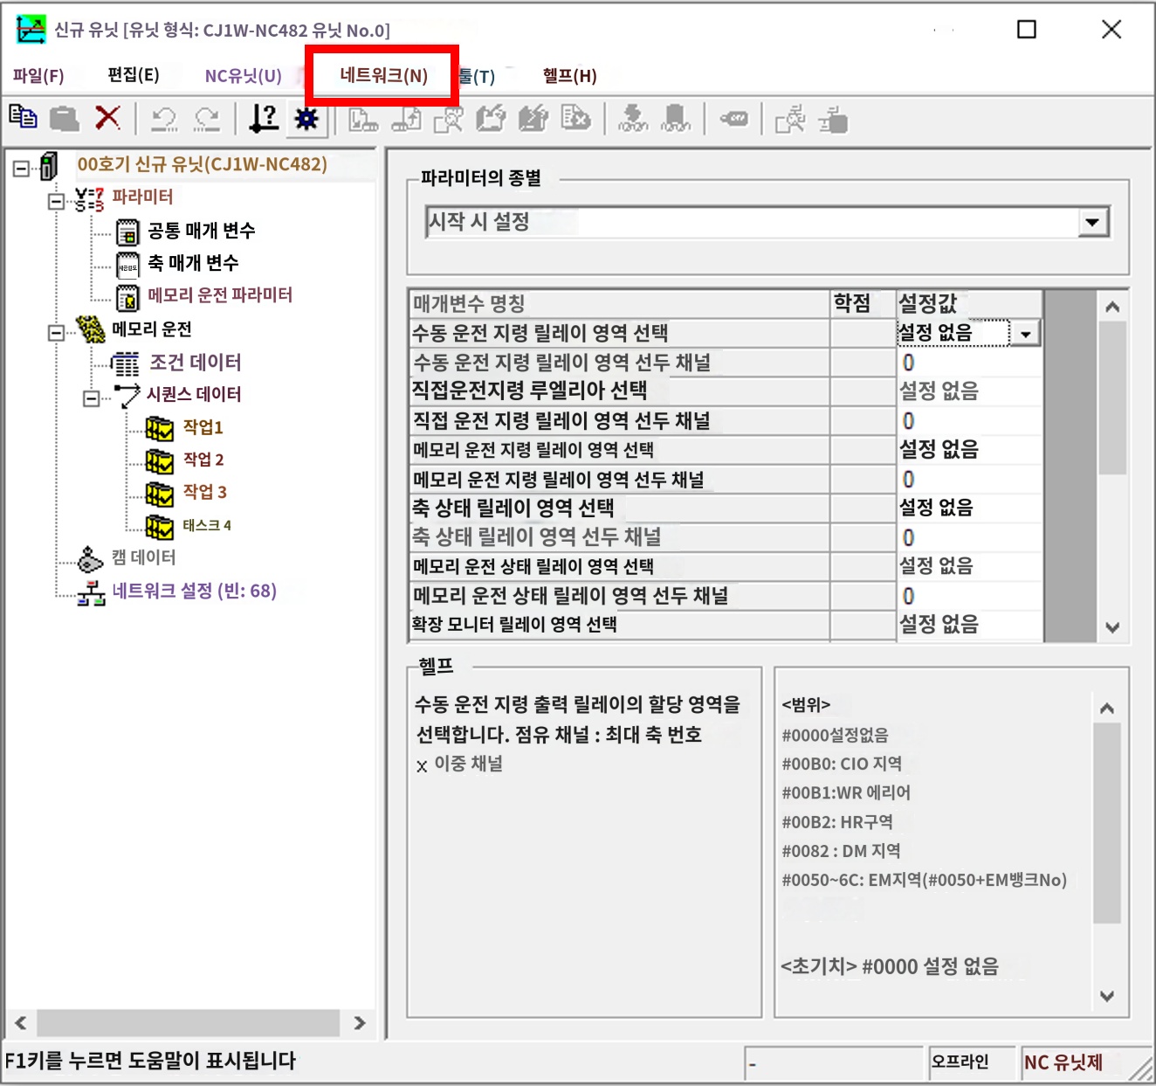The height and width of the screenshot is (1086, 1156).
Task: Collapse the 메모리 운전 tree node
Action: [56, 332]
